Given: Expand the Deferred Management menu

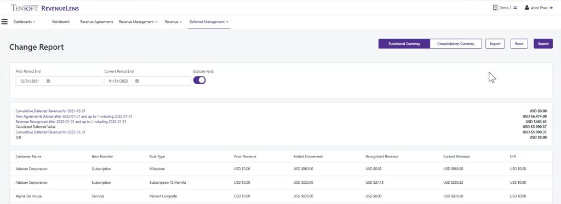Looking at the screenshot, I should click(209, 22).
